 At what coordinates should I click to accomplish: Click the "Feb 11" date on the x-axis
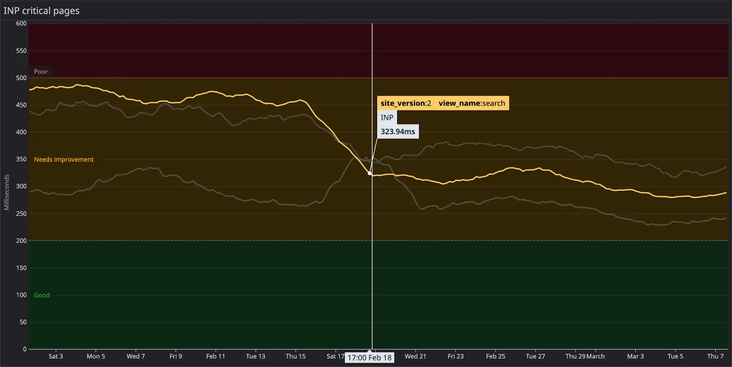tap(215, 356)
